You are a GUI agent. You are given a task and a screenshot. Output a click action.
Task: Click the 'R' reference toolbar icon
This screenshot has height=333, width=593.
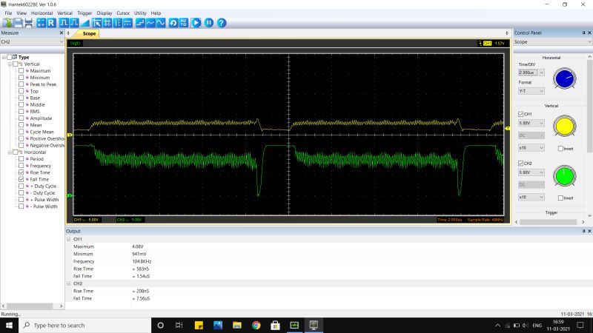tap(51, 23)
